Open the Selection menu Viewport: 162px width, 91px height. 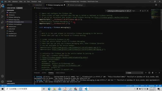[15, 2]
